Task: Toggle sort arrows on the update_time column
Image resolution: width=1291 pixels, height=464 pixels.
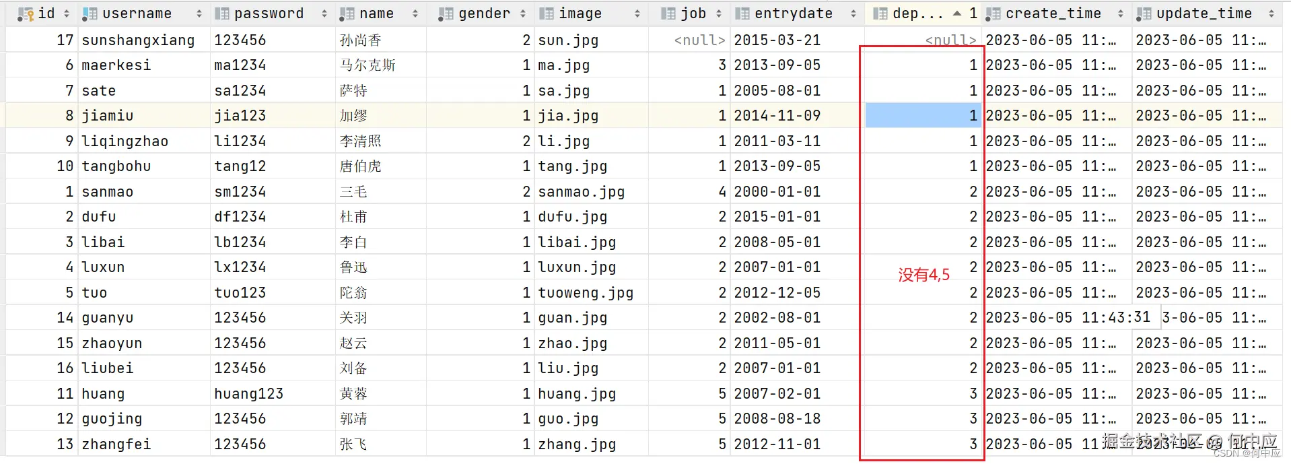Action: (x=1271, y=13)
